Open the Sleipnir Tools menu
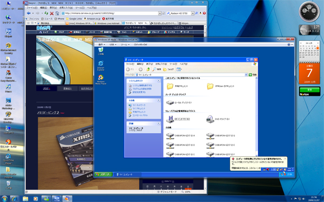This screenshot has height=202, width=324. pyautogui.click(x=80, y=8)
